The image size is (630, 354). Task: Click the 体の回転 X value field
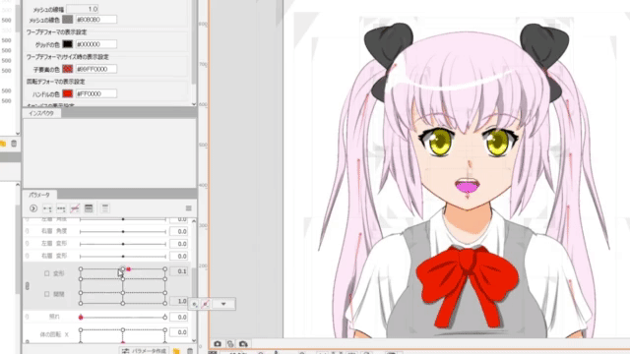[179, 332]
